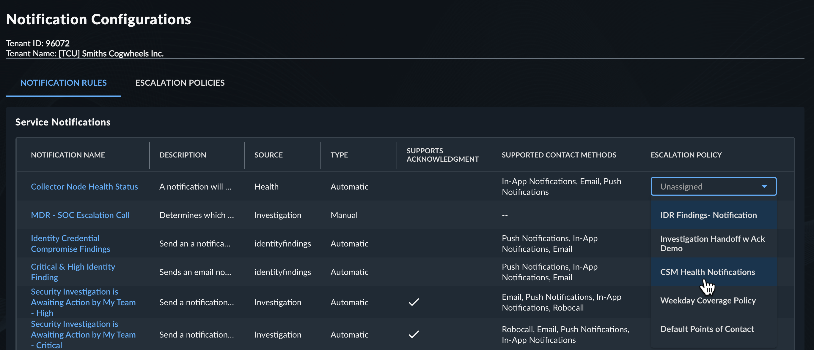
Task: Click the 'Sends an email no...' description
Action: [x=195, y=272]
